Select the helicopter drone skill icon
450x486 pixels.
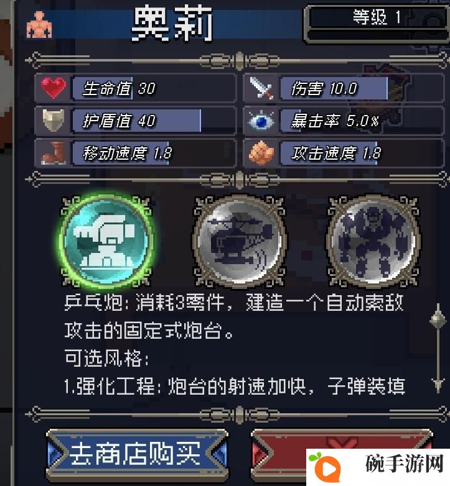click(239, 241)
